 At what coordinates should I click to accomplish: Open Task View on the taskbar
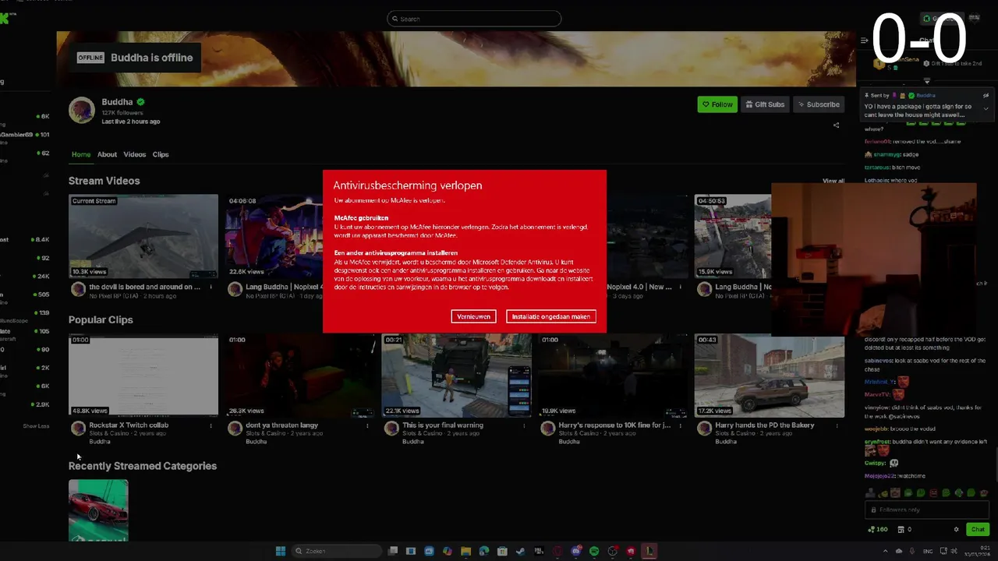(x=393, y=552)
